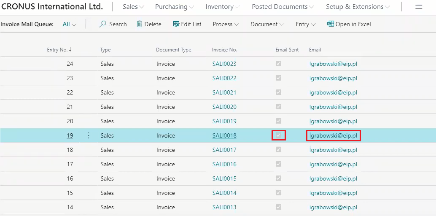Viewport: 436px width, 216px height.
Task: Toggle Email Sent checkbox for entry 18
Action: tap(278, 150)
